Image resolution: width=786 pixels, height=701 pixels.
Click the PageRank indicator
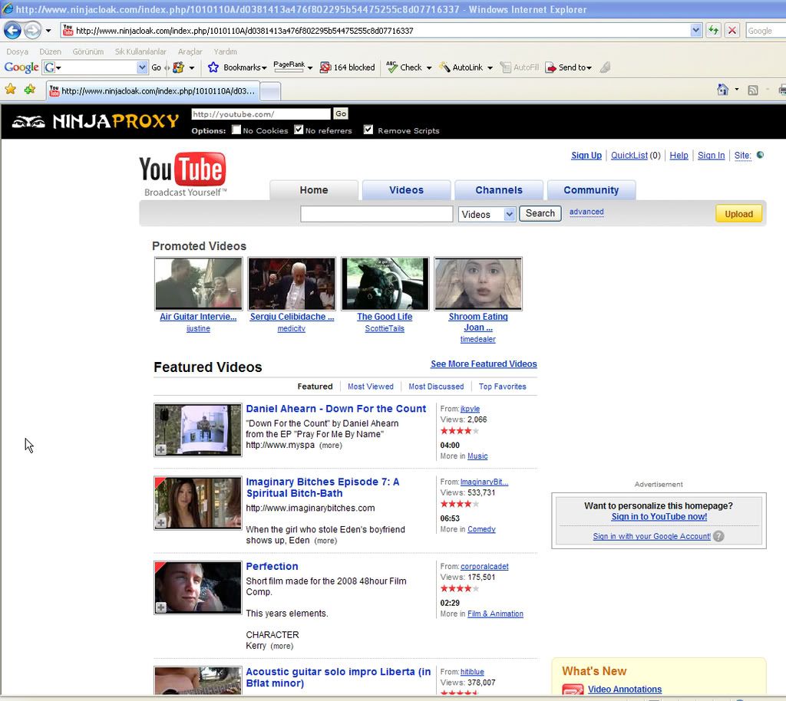pyautogui.click(x=289, y=66)
